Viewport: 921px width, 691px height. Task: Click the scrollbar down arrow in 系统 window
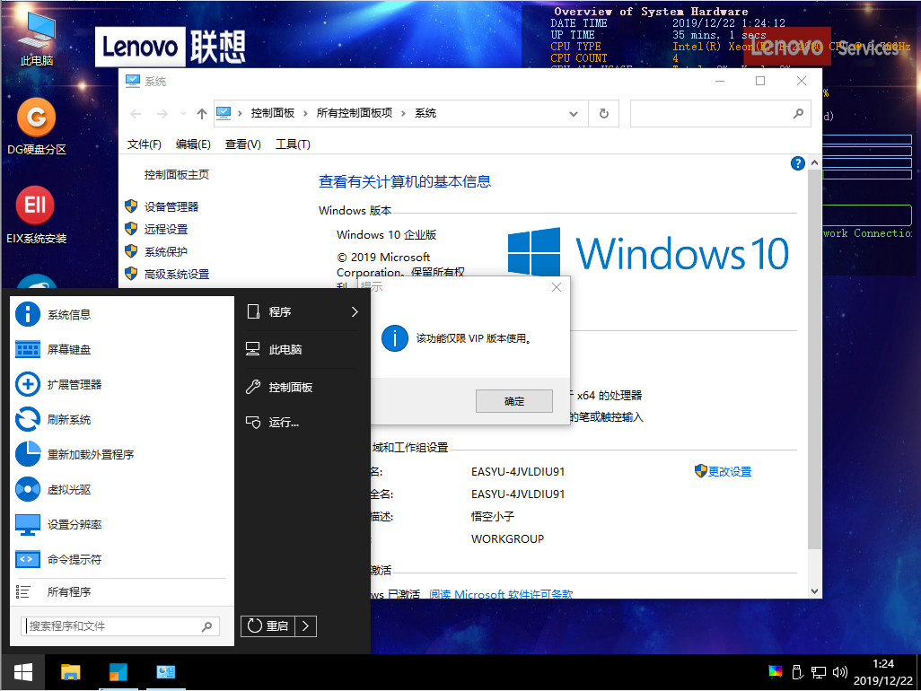click(815, 591)
